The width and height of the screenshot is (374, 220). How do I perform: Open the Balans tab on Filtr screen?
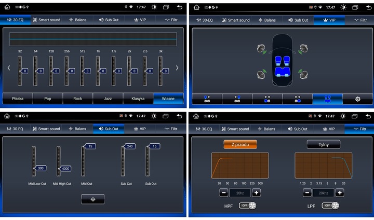[x=266, y=129]
